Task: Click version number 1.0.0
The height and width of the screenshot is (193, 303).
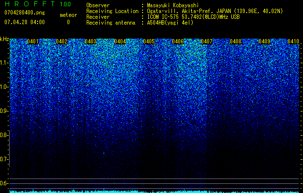Action: pyautogui.click(x=65, y=4)
